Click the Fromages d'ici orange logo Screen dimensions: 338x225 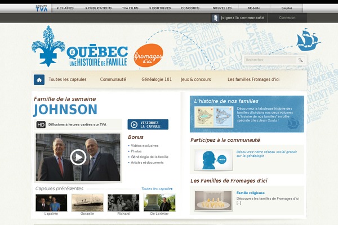148,56
